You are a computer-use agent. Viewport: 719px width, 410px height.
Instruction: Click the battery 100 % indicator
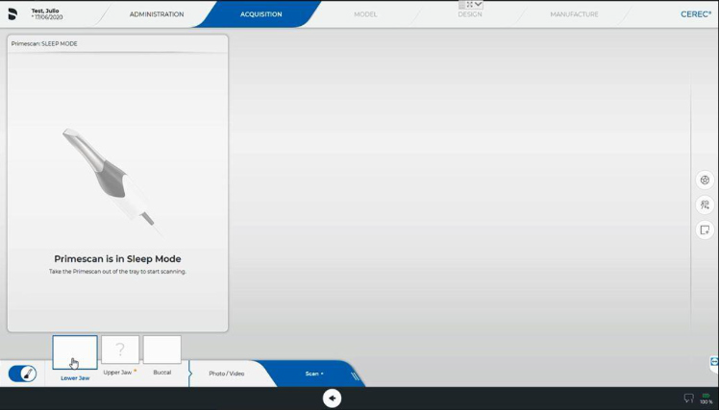707,398
